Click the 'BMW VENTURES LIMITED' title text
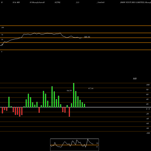This screenshot has width=151, height=151. pos(132,2)
